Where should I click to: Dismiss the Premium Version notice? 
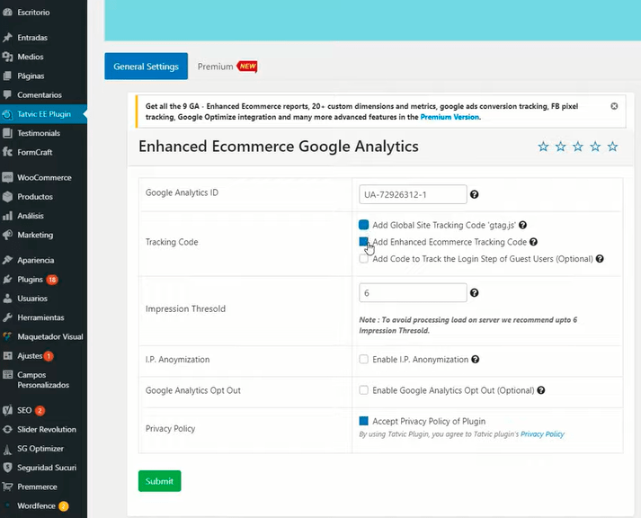pyautogui.click(x=614, y=106)
